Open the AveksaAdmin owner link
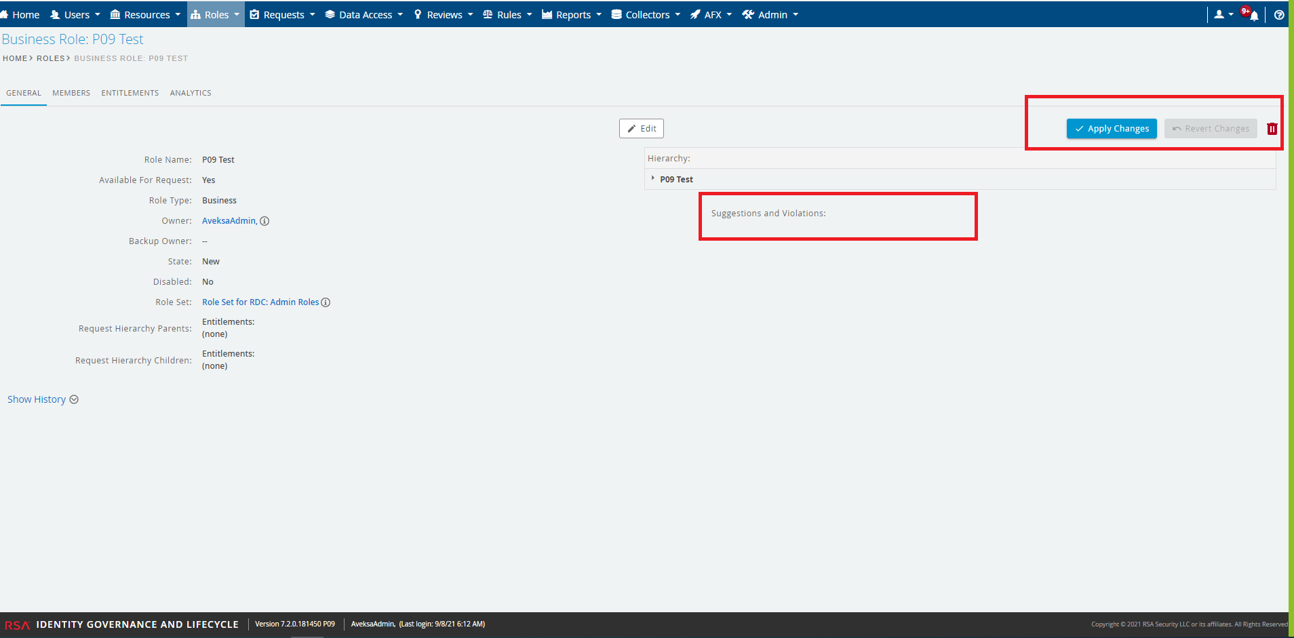 [x=229, y=221]
